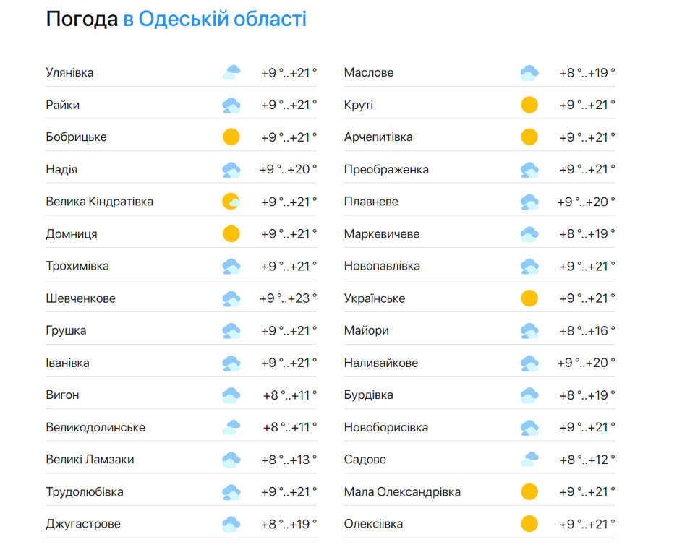The height and width of the screenshot is (555, 682).
Task: Open the Мала Олександрівка forecast
Action: pyautogui.click(x=402, y=492)
